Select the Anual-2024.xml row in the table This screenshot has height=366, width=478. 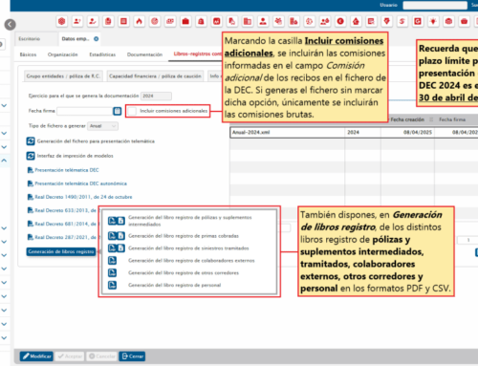[x=354, y=133]
